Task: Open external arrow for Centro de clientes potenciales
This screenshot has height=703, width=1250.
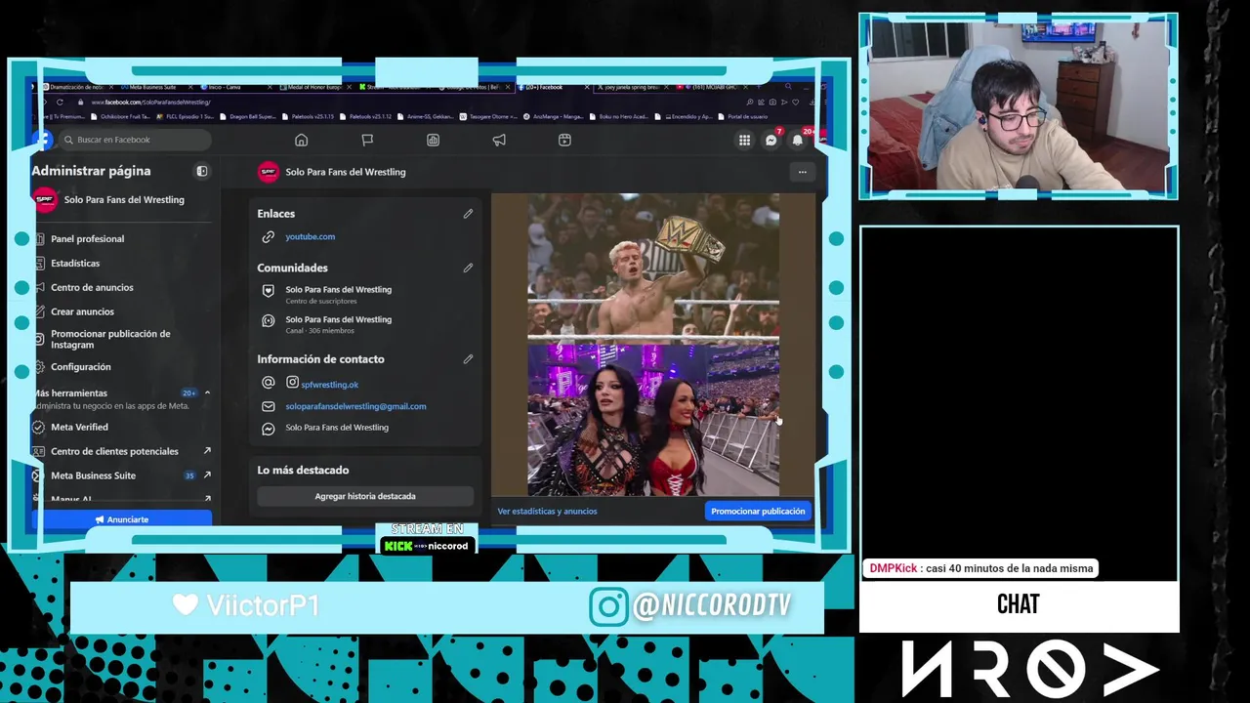Action: 207,451
